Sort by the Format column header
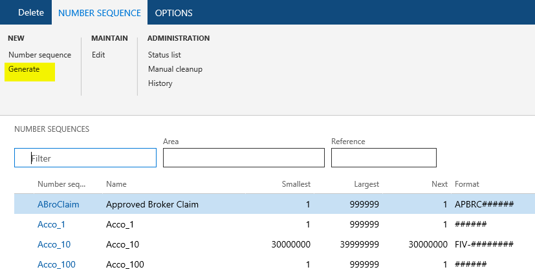The image size is (535, 274). click(467, 184)
